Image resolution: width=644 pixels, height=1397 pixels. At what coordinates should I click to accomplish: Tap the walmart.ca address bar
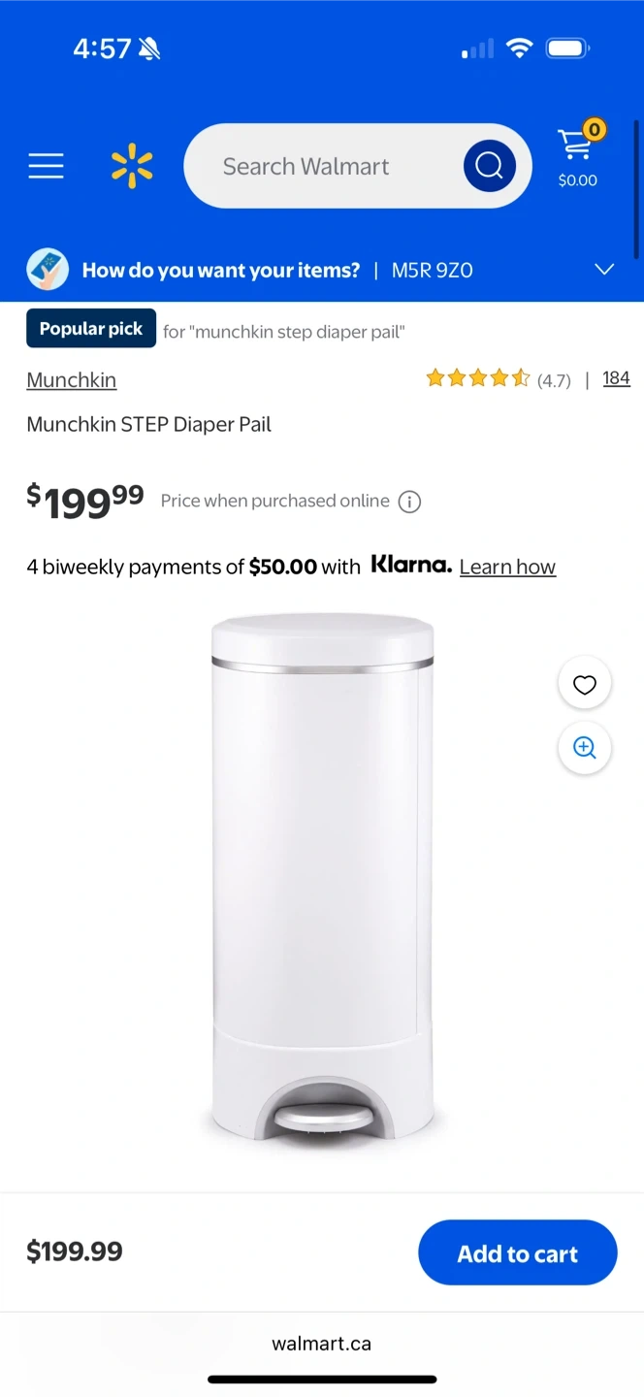click(x=322, y=1344)
